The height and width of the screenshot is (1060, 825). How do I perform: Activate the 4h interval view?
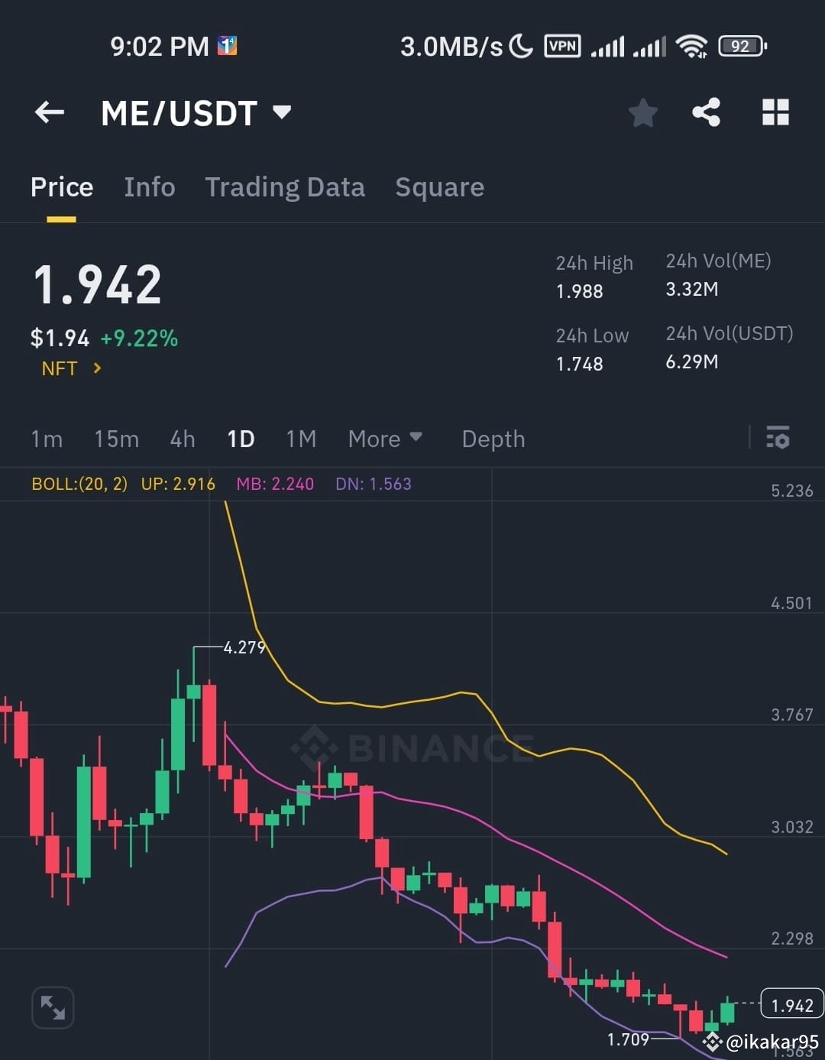coord(182,439)
